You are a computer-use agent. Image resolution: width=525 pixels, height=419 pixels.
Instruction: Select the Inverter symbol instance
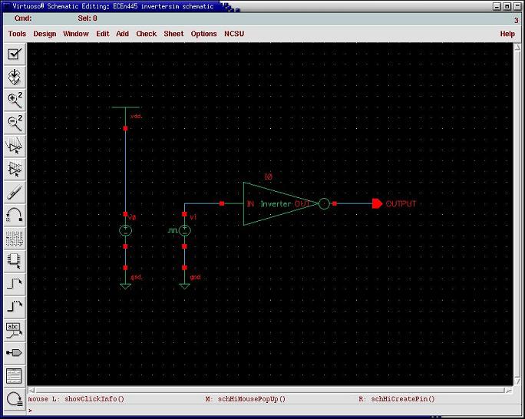click(276, 204)
